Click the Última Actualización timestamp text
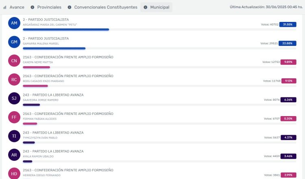This screenshot has width=305, height=179. [264, 7]
